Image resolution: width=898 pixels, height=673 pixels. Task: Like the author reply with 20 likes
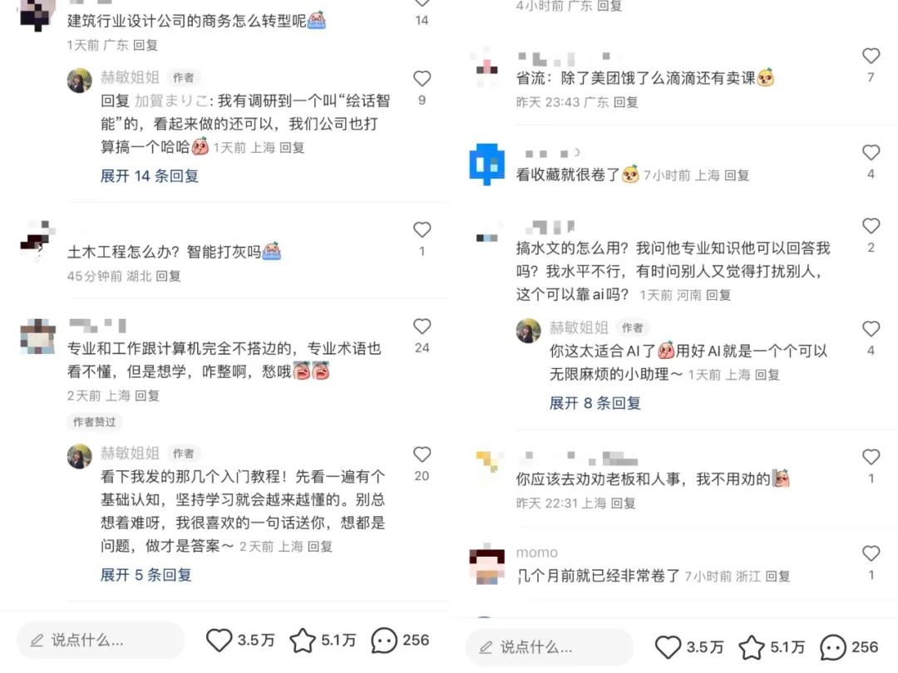coord(422,454)
